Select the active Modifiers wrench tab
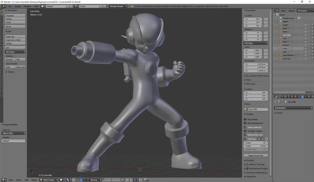This screenshot has height=182, width=314. [302, 97]
